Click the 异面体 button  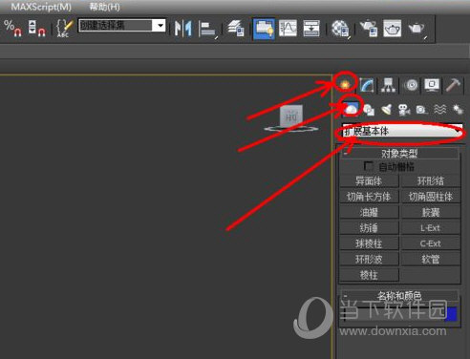369,180
